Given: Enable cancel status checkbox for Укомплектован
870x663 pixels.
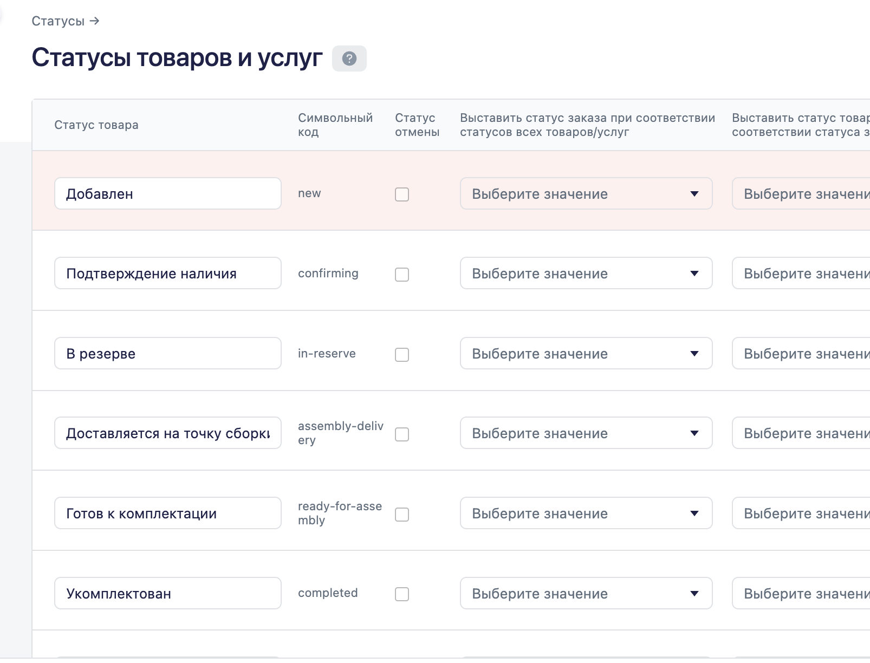Looking at the screenshot, I should click(402, 594).
